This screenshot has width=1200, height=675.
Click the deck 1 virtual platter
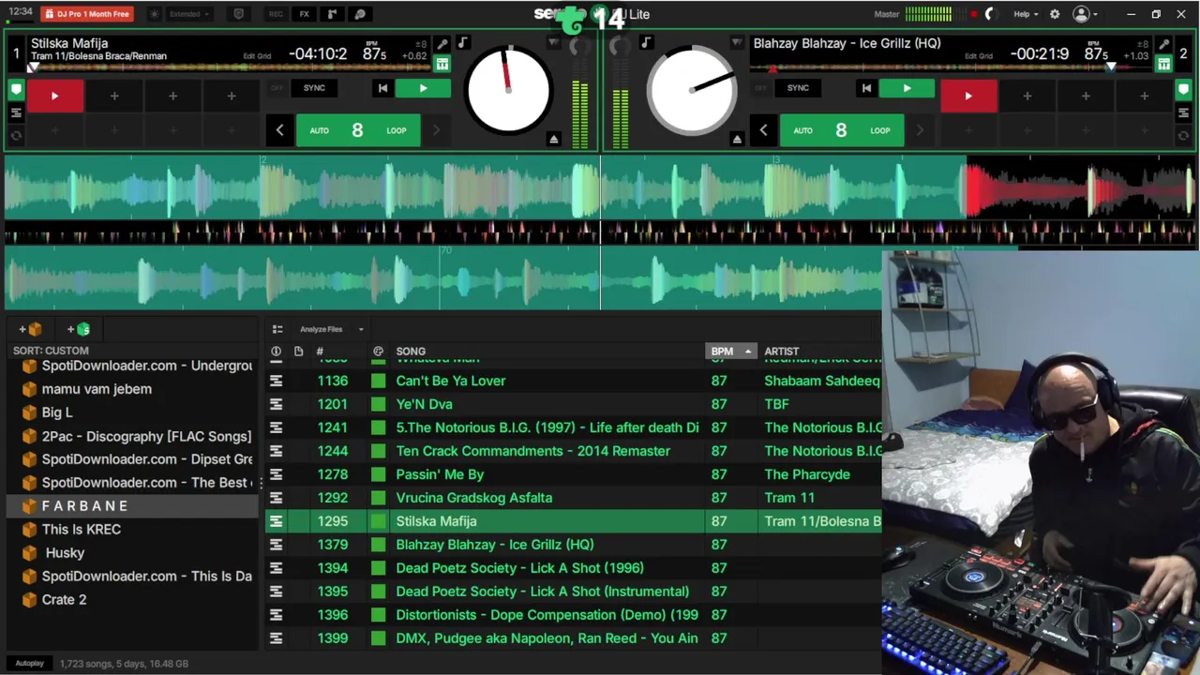(x=507, y=90)
